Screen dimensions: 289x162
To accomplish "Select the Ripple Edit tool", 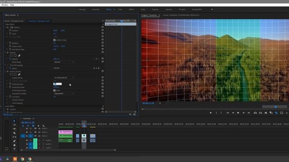I will coord(14,129).
